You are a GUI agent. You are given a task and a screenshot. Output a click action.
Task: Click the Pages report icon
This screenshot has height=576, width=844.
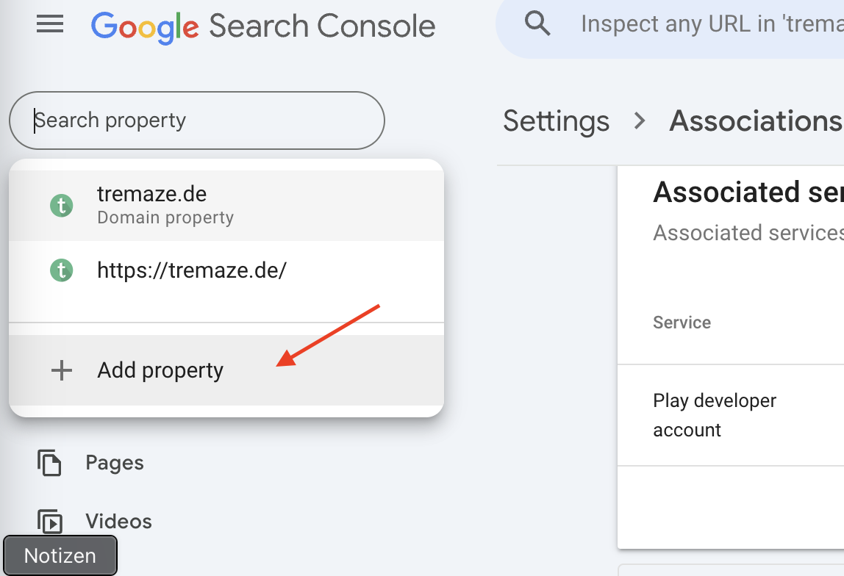coord(49,463)
